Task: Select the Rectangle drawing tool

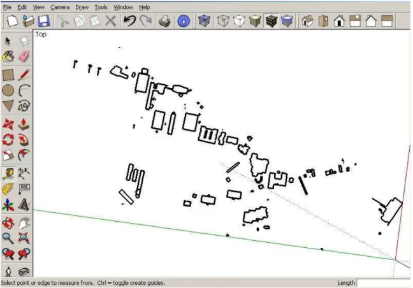Action: 8,75
